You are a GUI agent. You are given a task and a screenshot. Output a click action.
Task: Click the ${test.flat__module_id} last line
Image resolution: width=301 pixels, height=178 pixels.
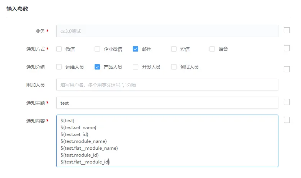(x=85, y=162)
